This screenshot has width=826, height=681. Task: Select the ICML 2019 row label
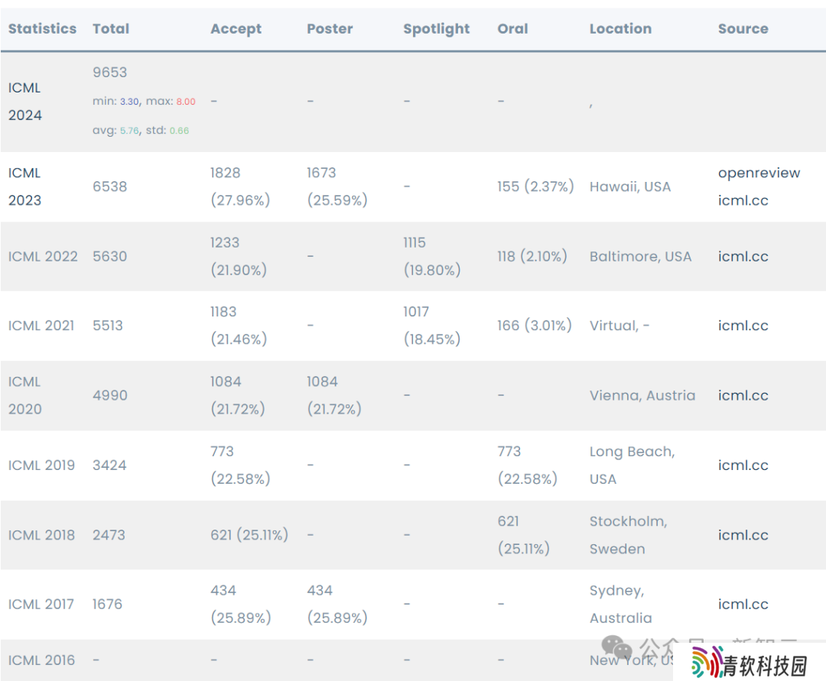tap(41, 465)
